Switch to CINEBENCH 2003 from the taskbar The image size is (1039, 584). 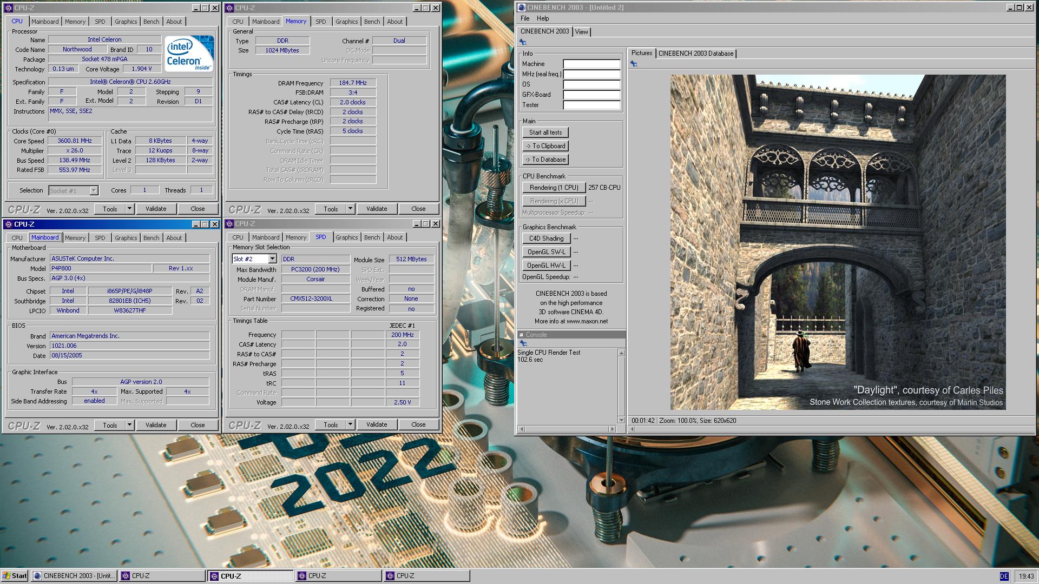pyautogui.click(x=74, y=576)
